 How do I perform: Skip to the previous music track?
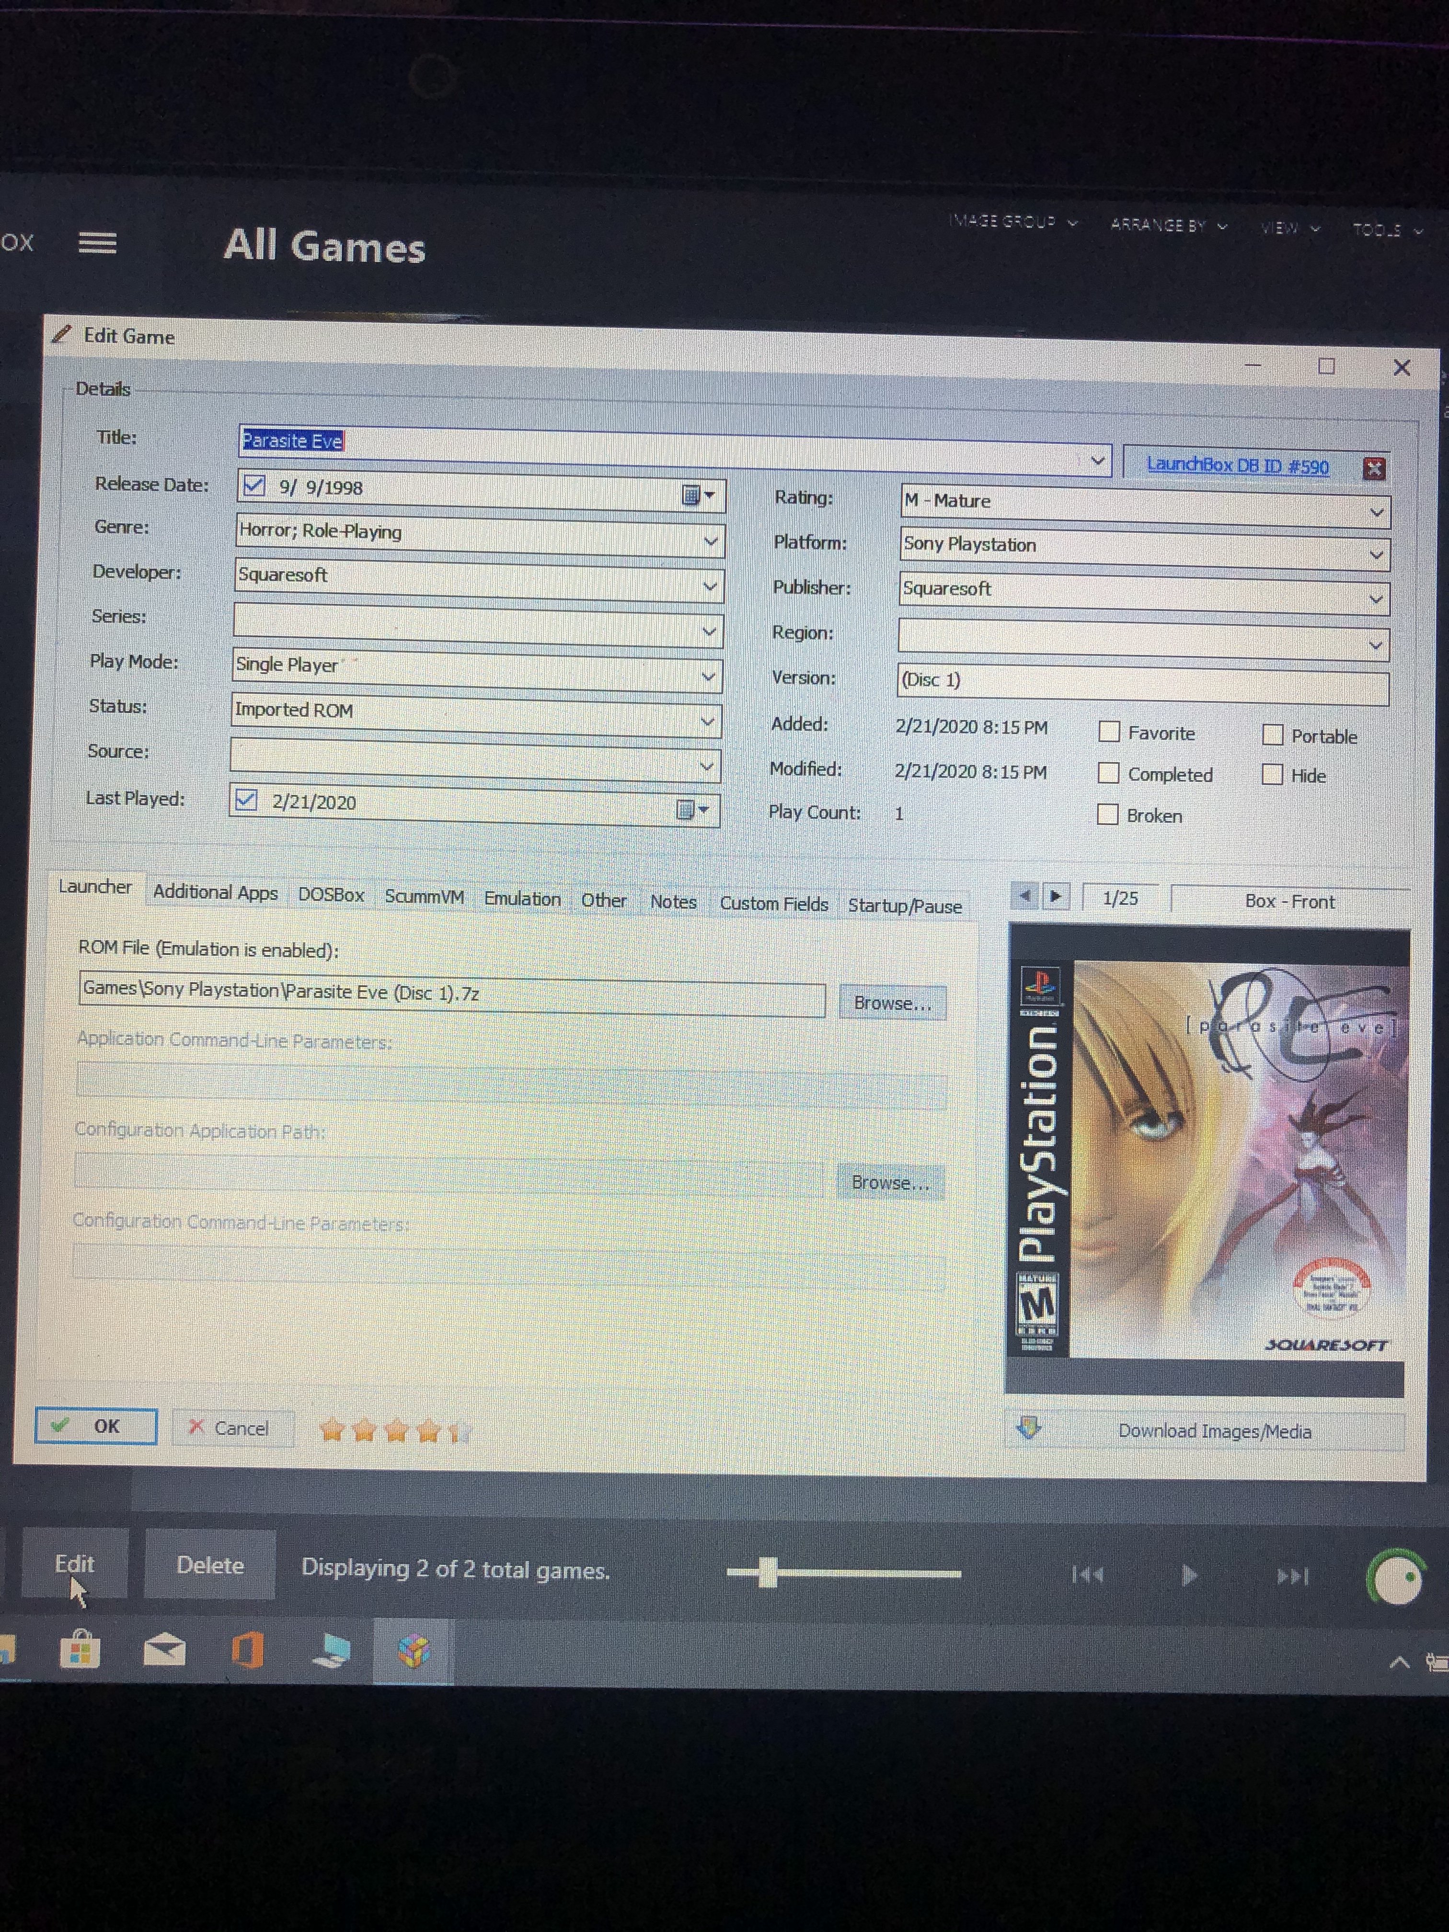click(x=1087, y=1575)
